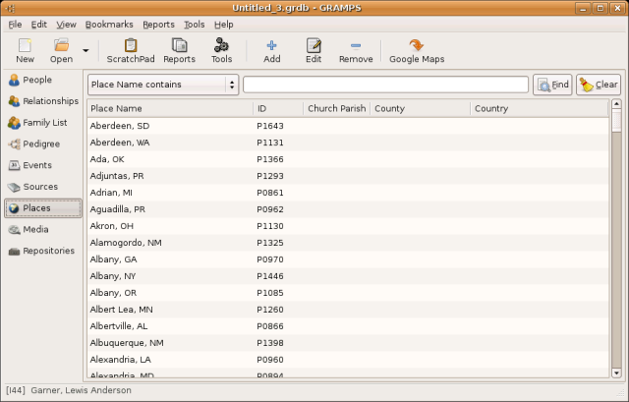
Task: Open the Tools toolbar icon
Action: pyautogui.click(x=221, y=50)
